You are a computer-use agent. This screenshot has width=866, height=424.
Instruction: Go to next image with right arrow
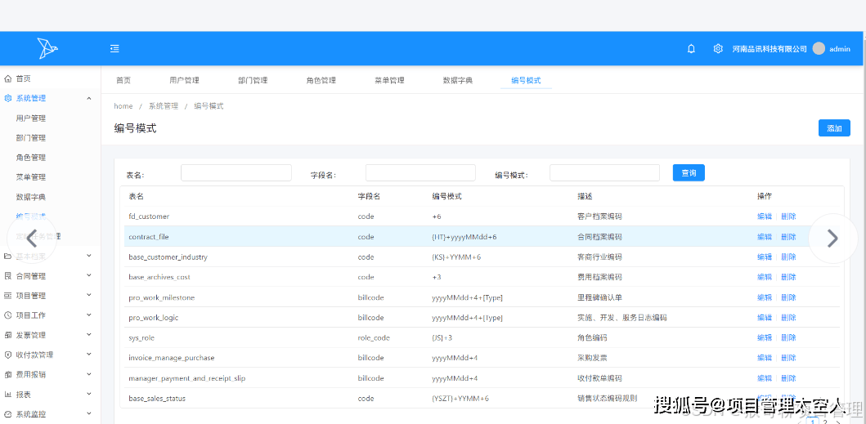(832, 238)
